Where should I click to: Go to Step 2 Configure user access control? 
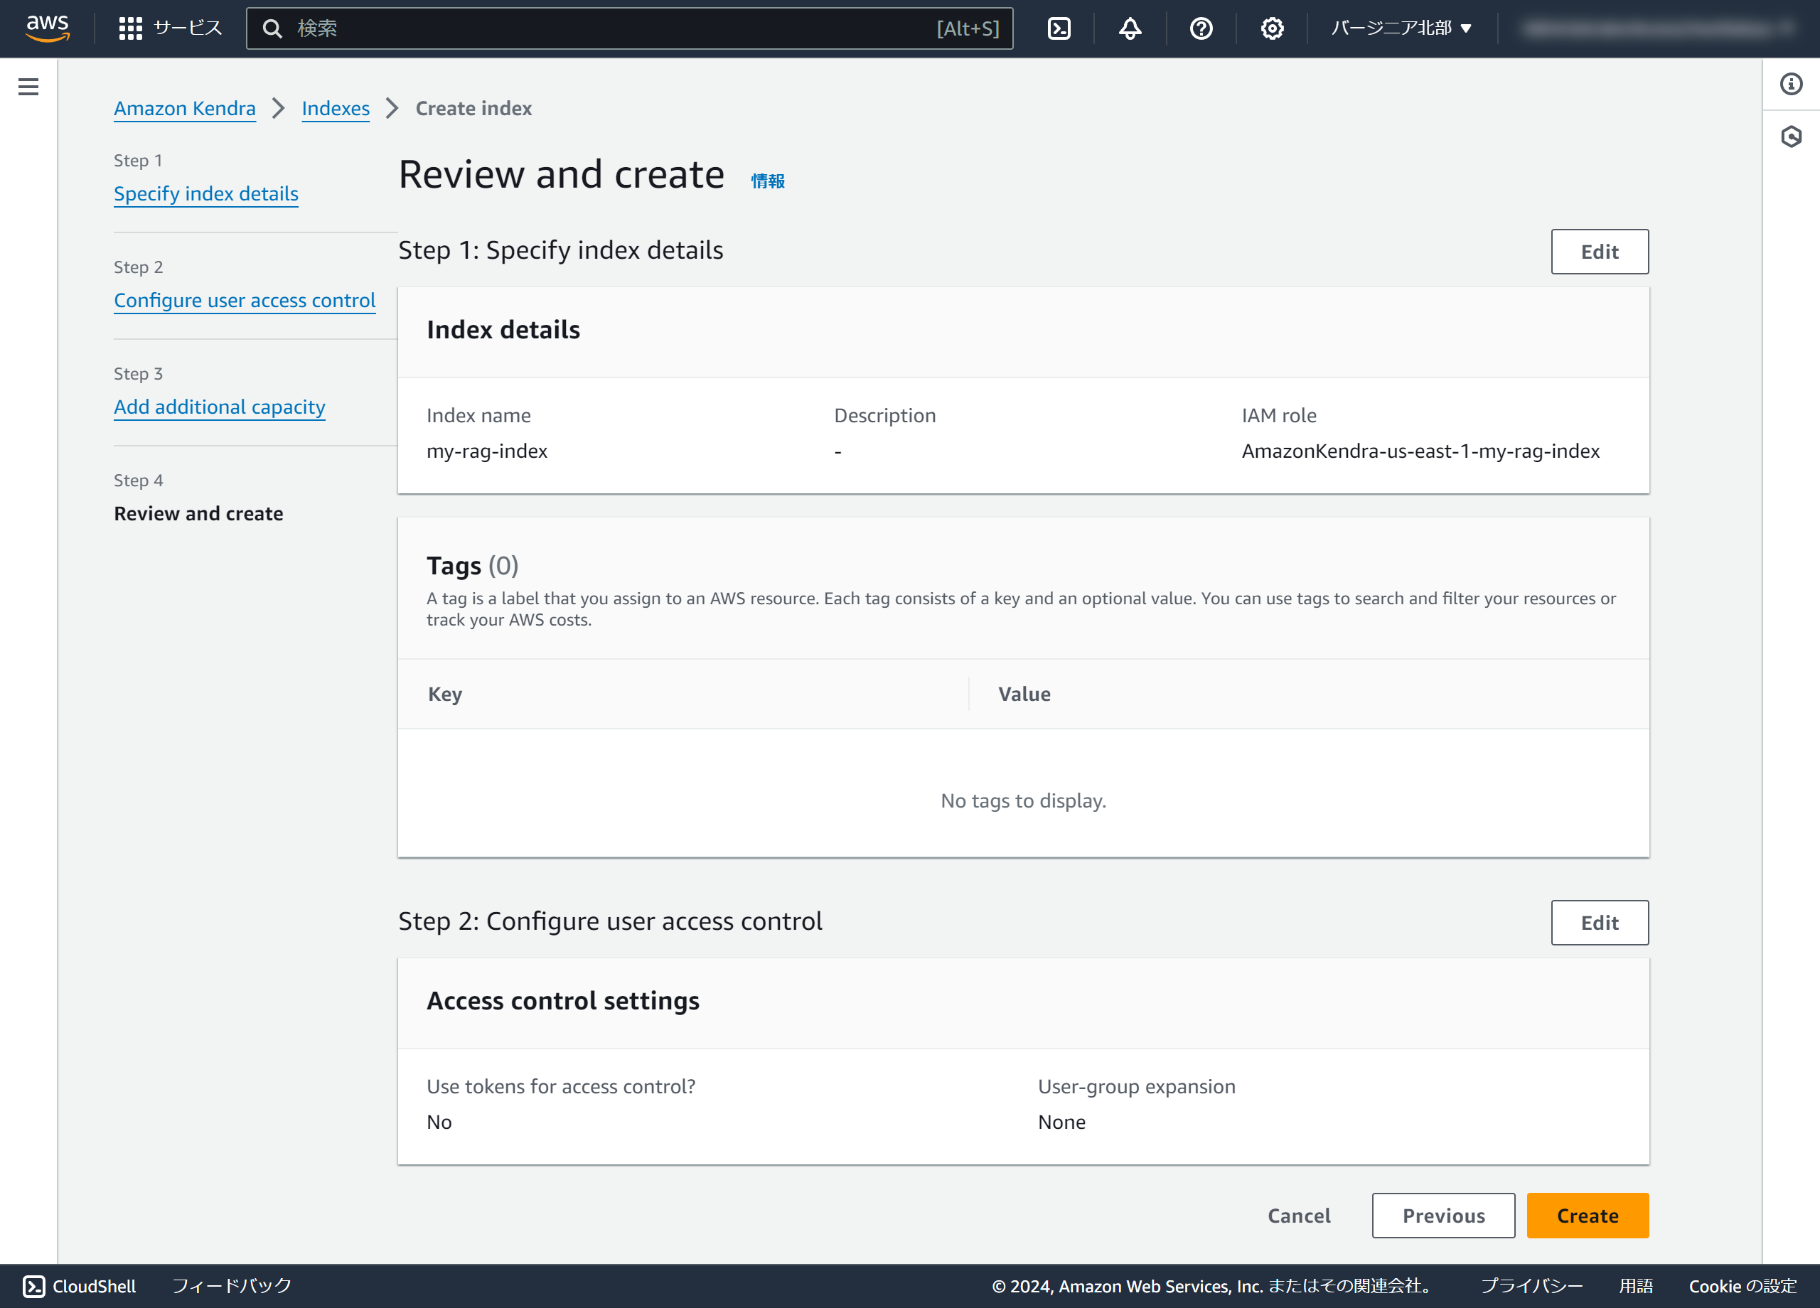244,300
